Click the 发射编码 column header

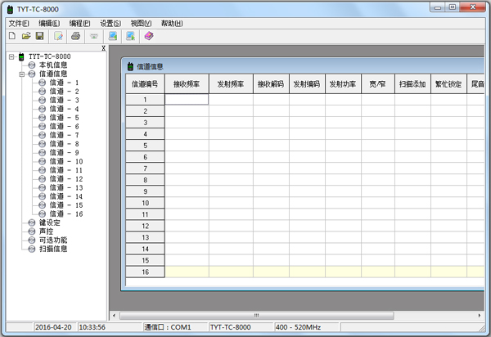[x=307, y=84]
